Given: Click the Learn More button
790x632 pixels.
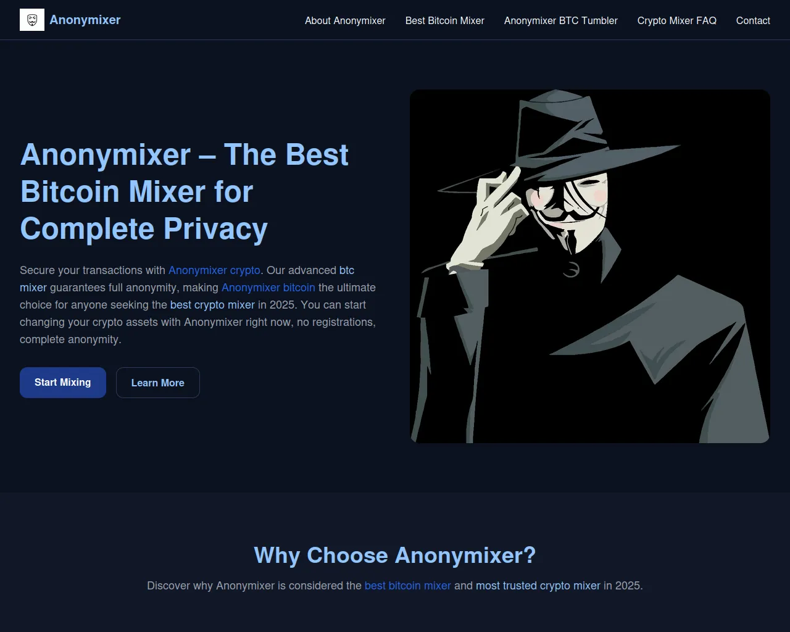Looking at the screenshot, I should click(x=158, y=383).
